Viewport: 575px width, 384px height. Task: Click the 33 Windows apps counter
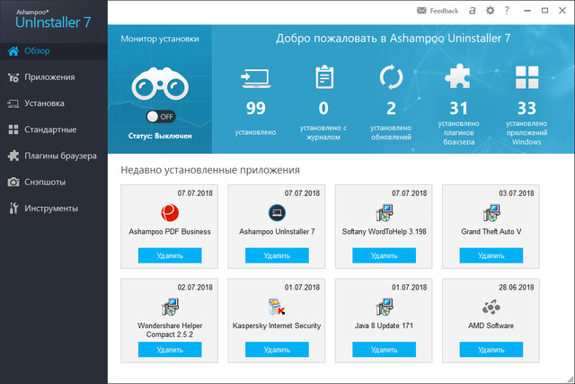coord(526,122)
